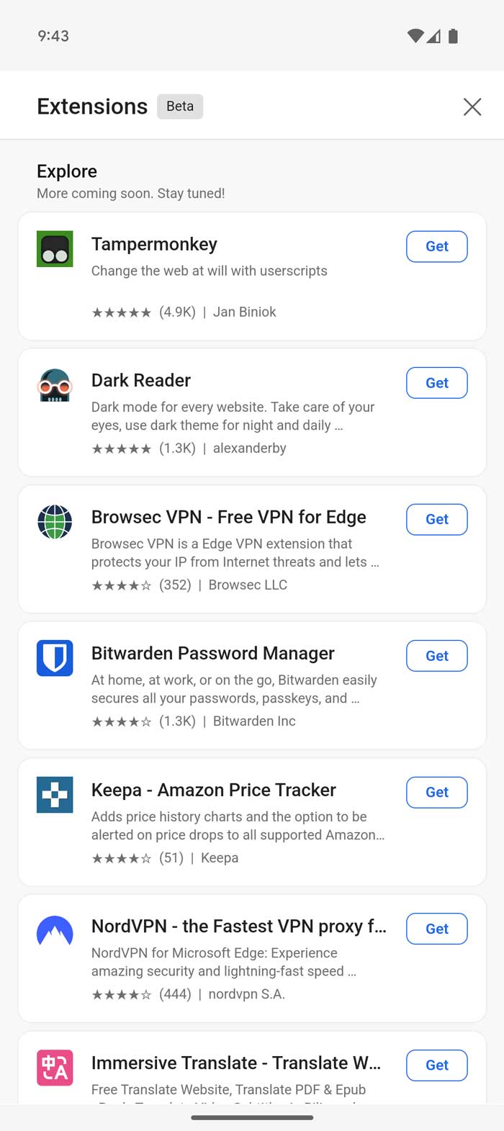Viewport: 504px width, 1131px height.
Task: Get the Immersive Translate extension
Action: [437, 1065]
